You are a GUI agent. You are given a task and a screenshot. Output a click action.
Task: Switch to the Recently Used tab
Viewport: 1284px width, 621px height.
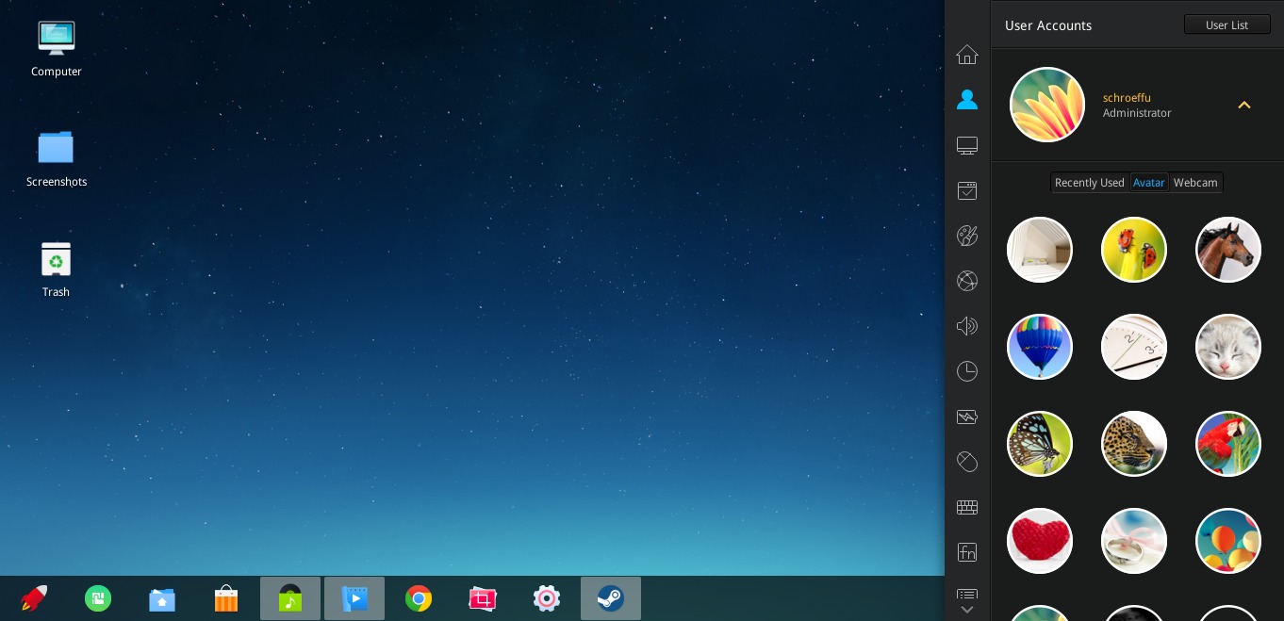[x=1089, y=183]
